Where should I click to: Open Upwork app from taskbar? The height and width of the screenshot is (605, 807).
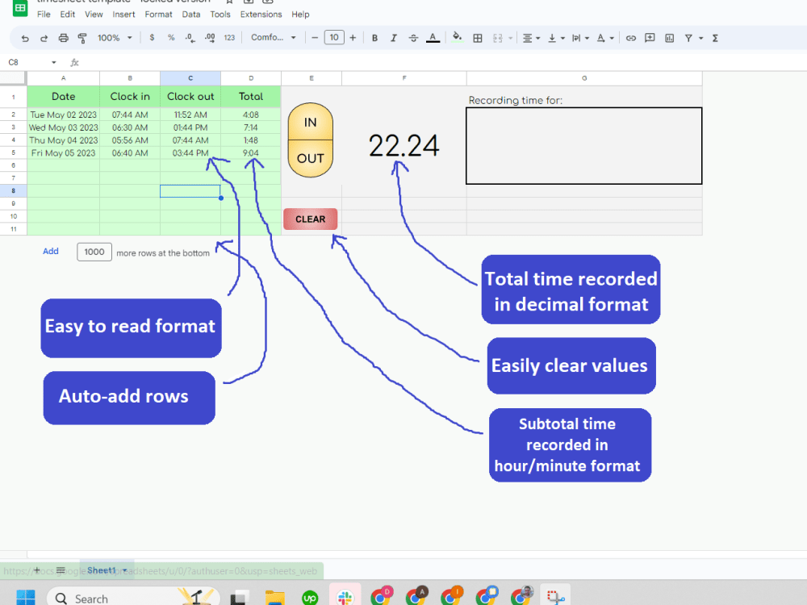(x=310, y=598)
